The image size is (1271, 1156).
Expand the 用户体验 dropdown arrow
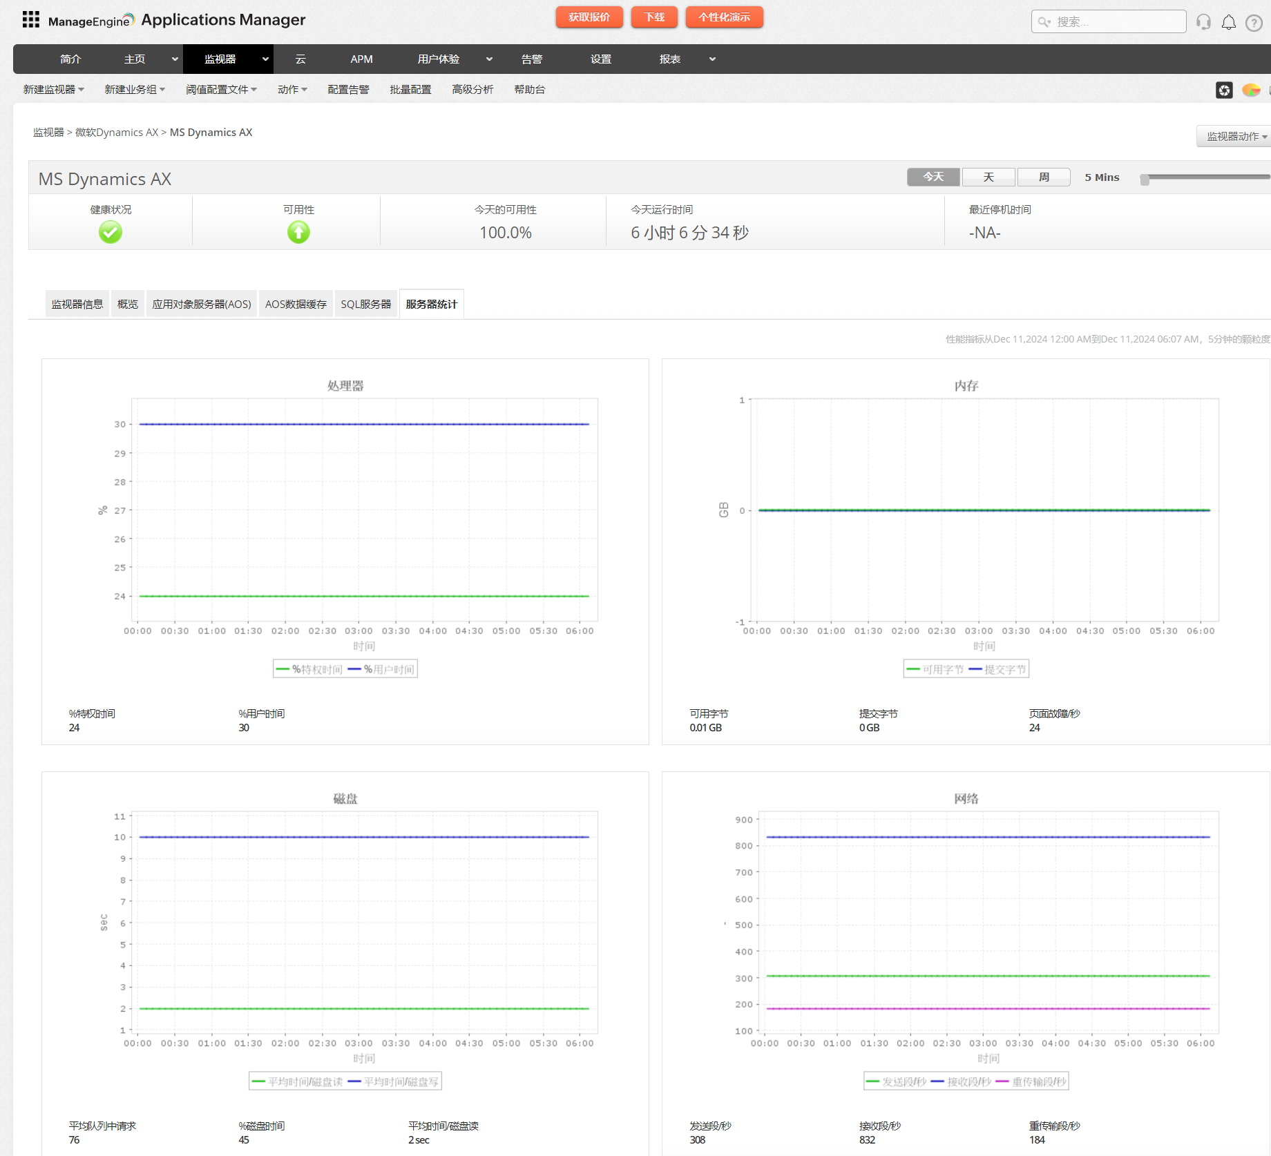[489, 59]
